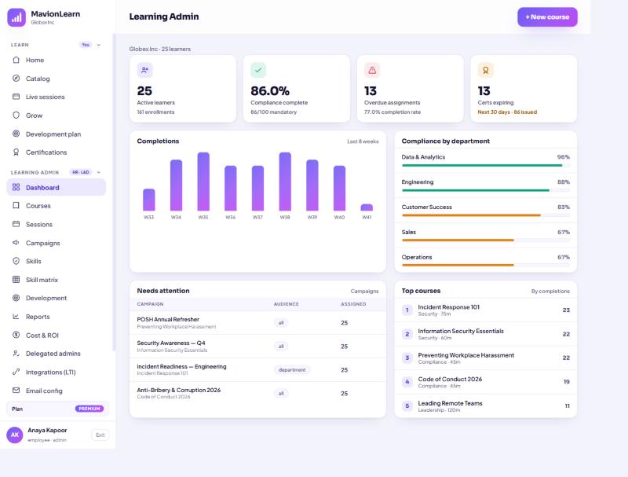Click the Email config envelope icon
The image size is (628, 477).
click(x=16, y=390)
